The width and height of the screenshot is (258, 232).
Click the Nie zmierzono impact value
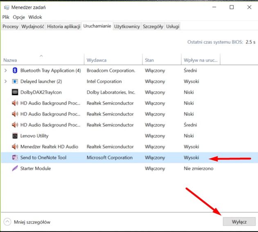pyautogui.click(x=199, y=168)
